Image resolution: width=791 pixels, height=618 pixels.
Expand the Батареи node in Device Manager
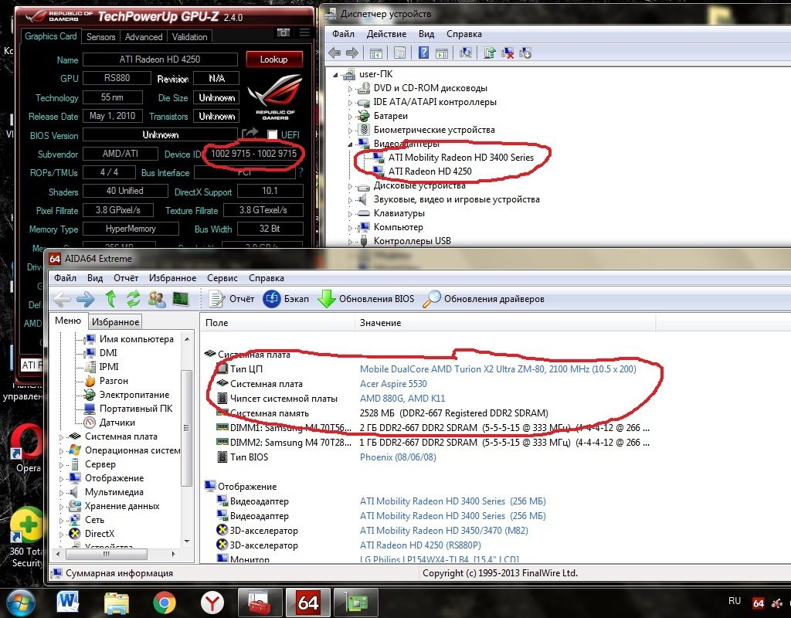pos(351,116)
